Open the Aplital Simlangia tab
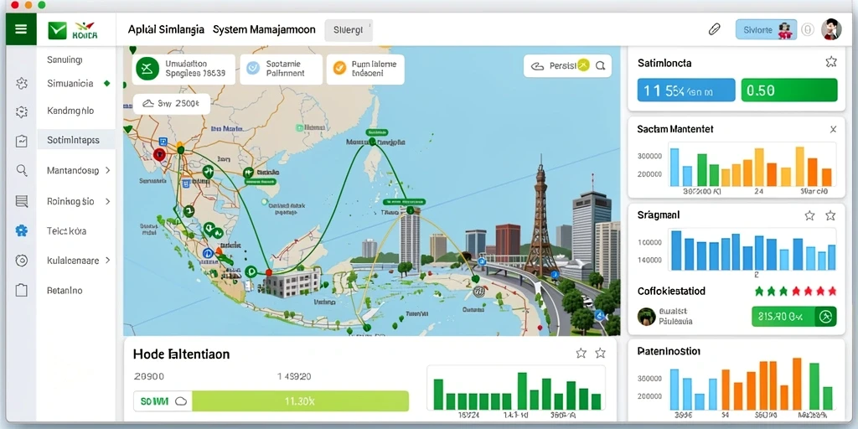Image resolution: width=858 pixels, height=429 pixels. (166, 29)
